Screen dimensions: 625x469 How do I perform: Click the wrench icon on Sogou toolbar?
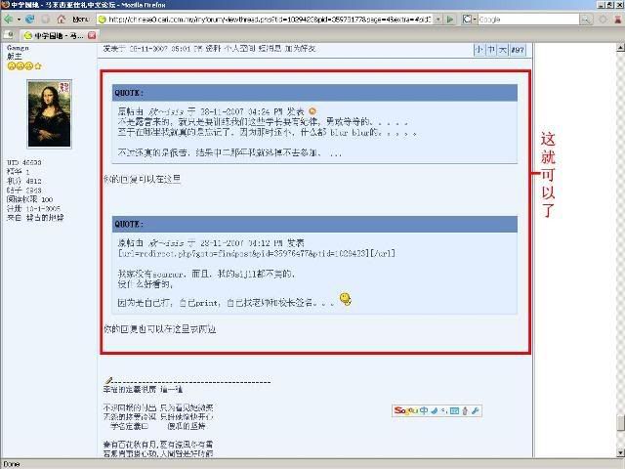(x=476, y=410)
